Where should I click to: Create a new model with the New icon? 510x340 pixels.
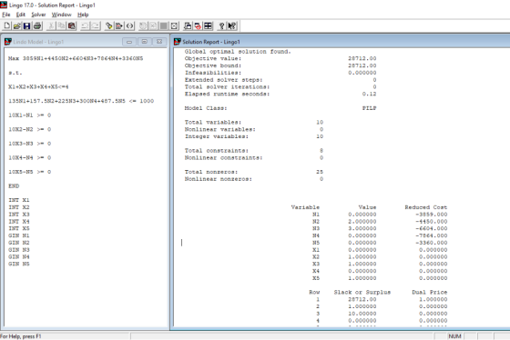tap(7, 26)
